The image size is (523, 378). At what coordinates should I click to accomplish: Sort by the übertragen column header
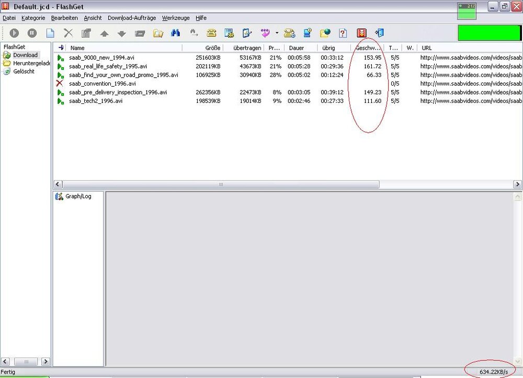[244, 48]
